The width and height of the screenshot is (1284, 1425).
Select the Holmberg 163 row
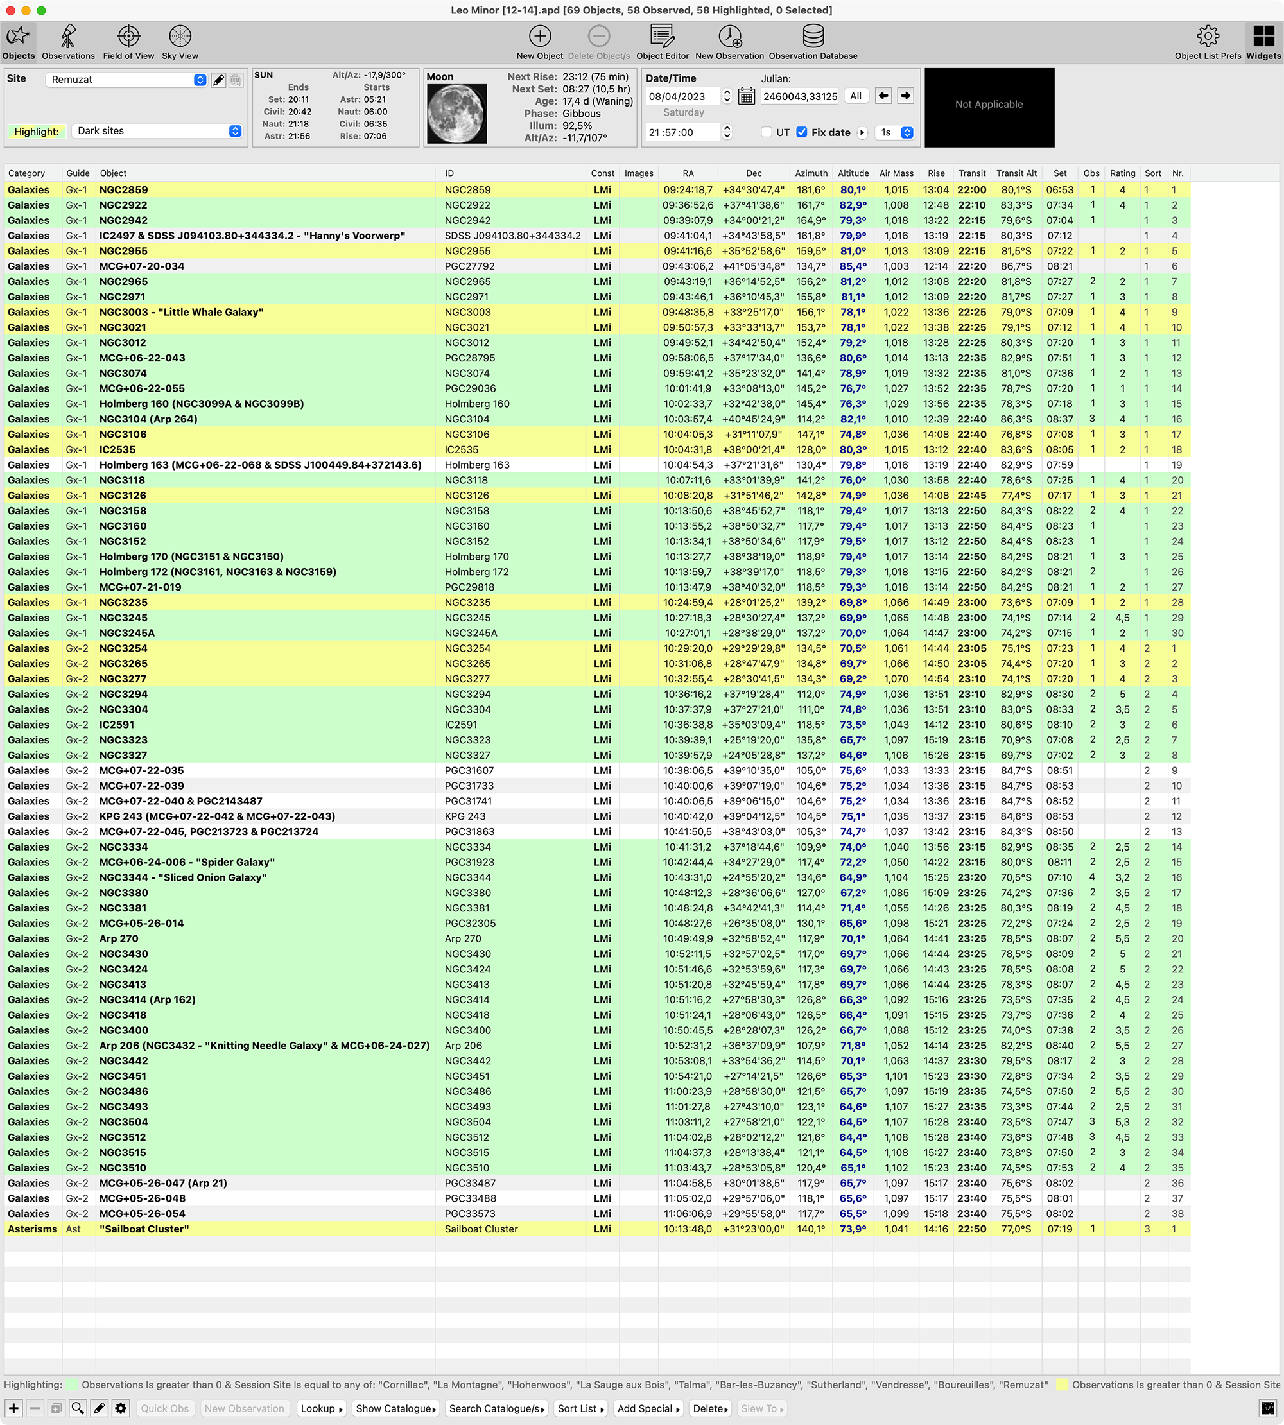597,465
